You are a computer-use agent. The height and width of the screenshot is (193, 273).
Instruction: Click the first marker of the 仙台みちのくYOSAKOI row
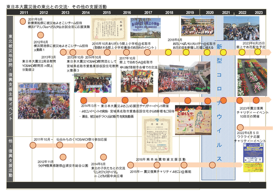click(x=33, y=145)
